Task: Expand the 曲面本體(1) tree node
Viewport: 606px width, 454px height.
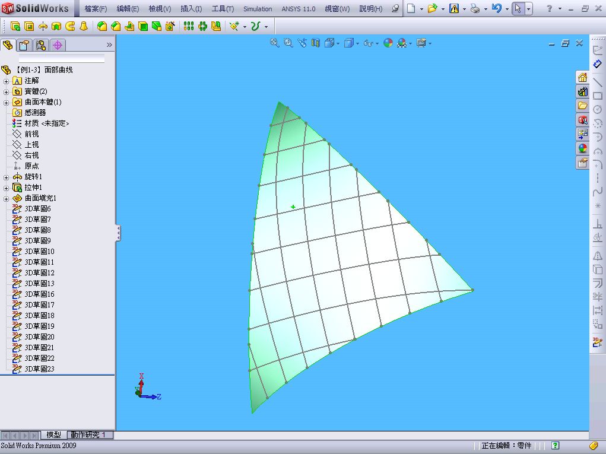Action: (6, 103)
